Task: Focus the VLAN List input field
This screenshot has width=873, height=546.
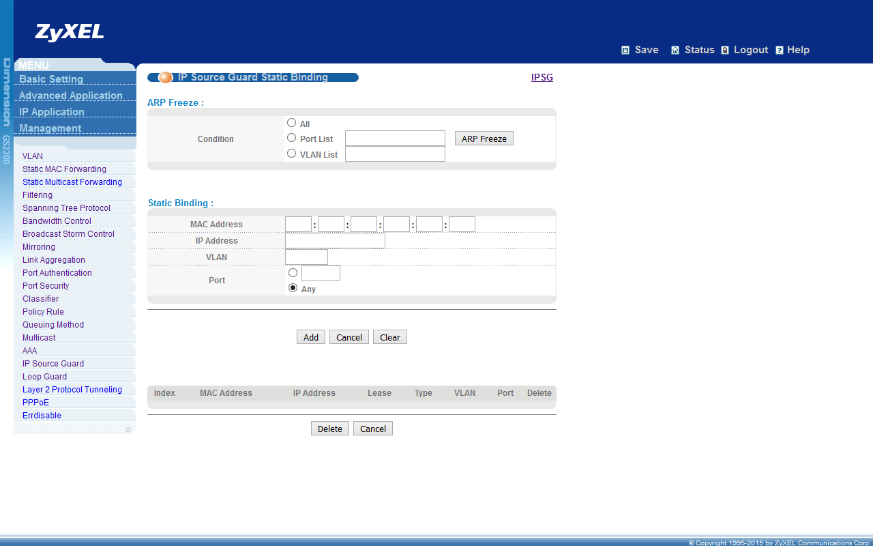Action: click(x=395, y=154)
